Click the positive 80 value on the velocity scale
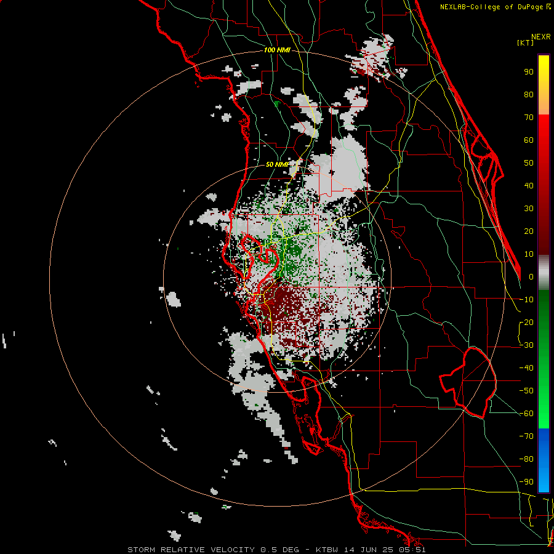This screenshot has height=554, width=554. [529, 95]
